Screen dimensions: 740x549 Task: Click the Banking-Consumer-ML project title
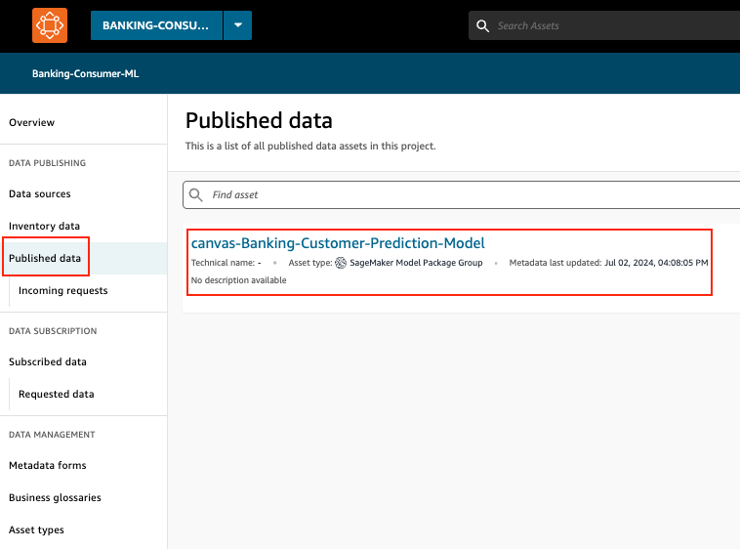click(x=86, y=73)
